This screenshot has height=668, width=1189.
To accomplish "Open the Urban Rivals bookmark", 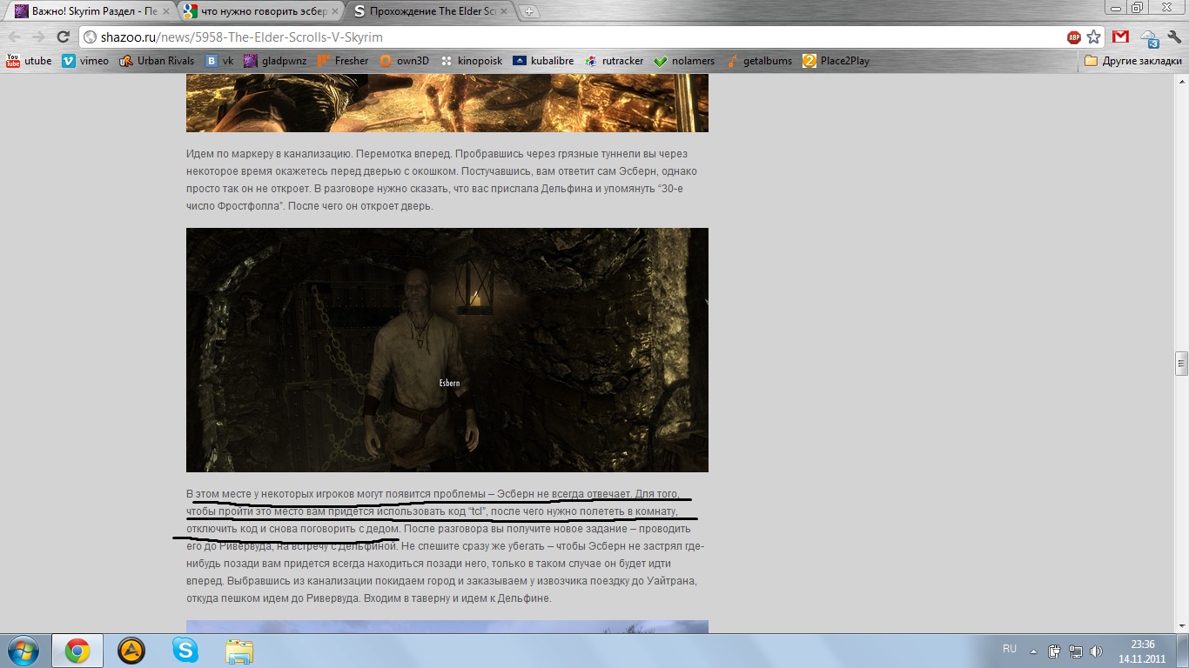I will coord(157,61).
